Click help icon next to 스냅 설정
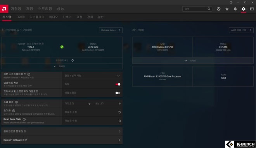The image size is (256, 148). tap(17, 102)
